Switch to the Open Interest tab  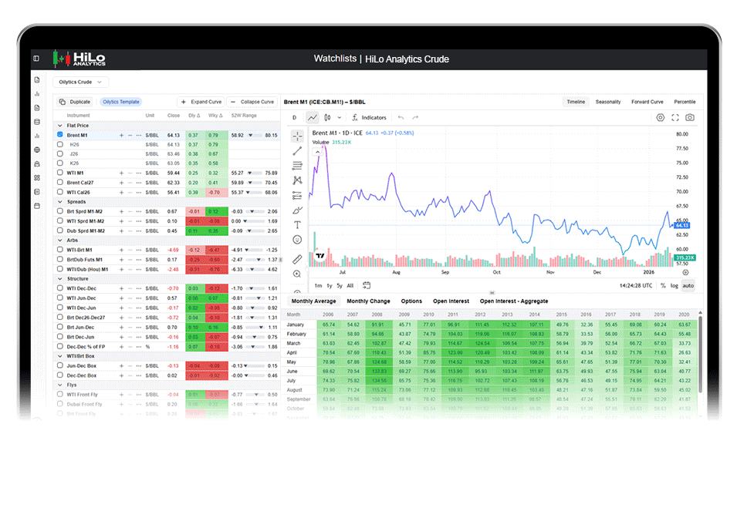[x=451, y=301]
